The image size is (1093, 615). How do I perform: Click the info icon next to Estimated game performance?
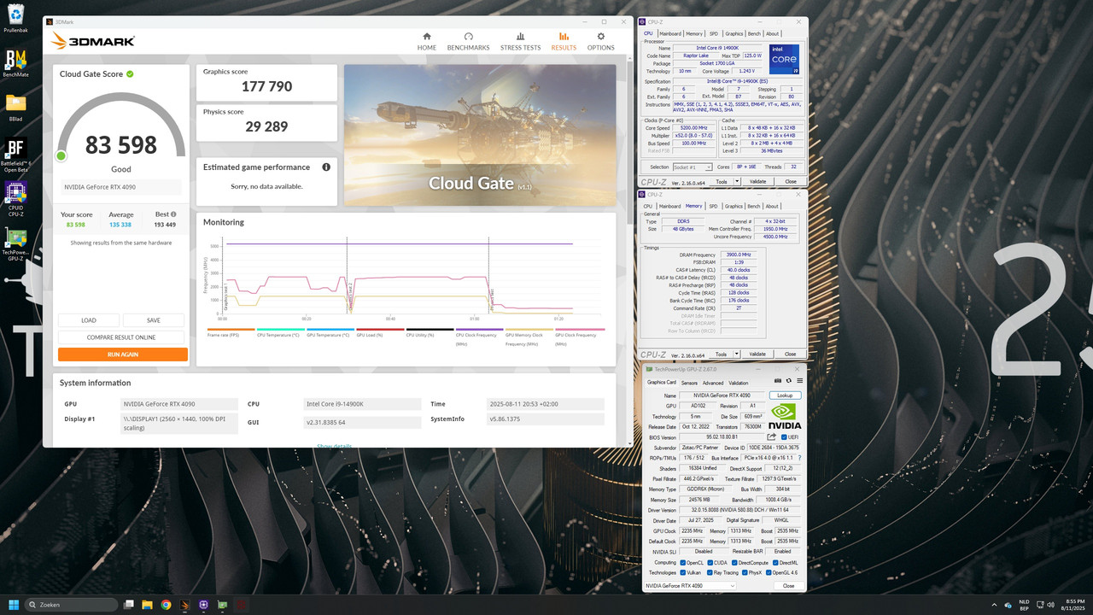pyautogui.click(x=326, y=167)
